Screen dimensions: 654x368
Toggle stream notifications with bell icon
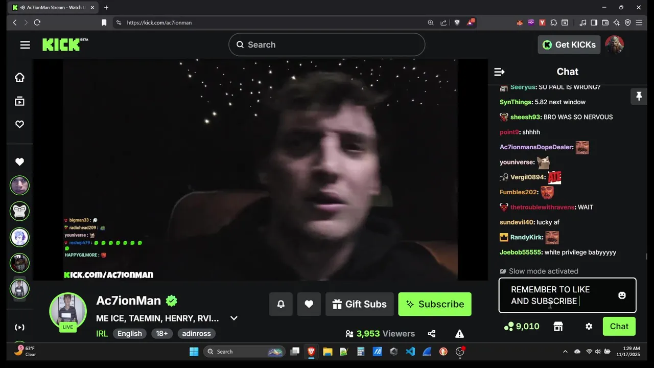281,304
